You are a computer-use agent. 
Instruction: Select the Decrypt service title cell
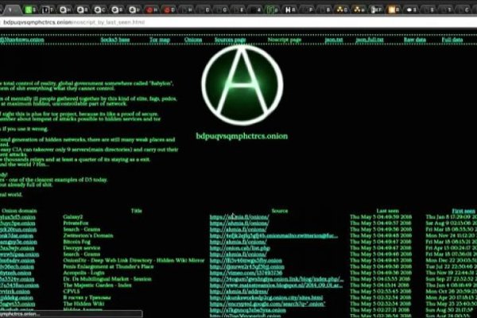tap(81, 248)
